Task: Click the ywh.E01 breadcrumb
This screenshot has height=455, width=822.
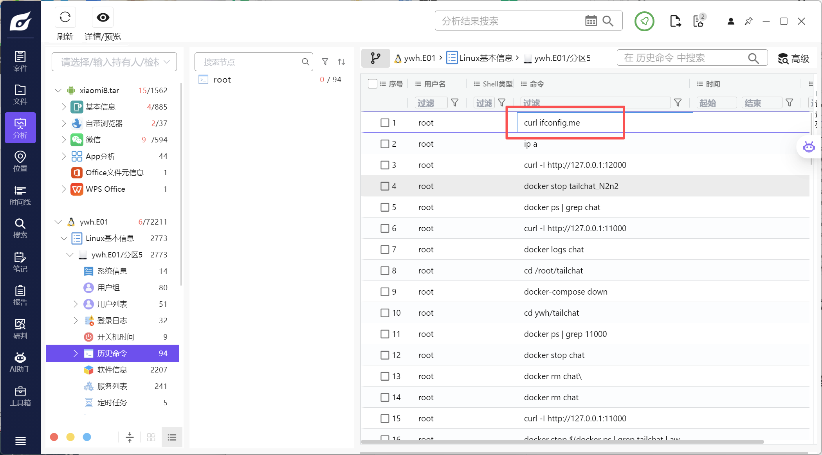Action: tap(415, 58)
